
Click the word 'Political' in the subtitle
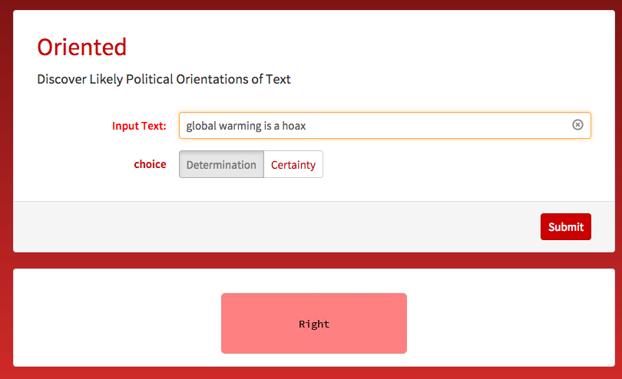pyautogui.click(x=150, y=79)
